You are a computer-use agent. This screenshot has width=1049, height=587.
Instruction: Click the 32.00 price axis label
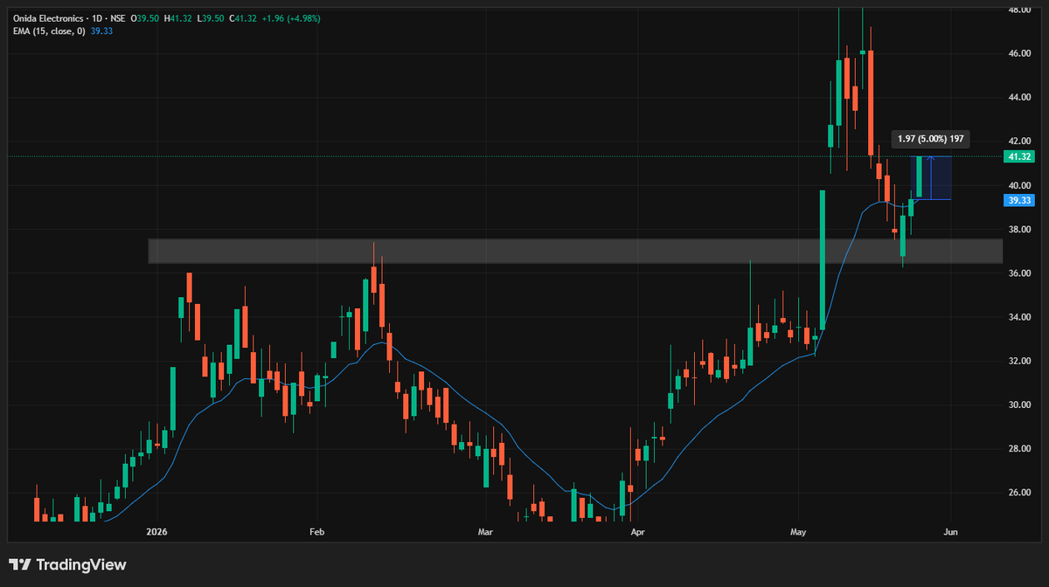click(x=1019, y=361)
